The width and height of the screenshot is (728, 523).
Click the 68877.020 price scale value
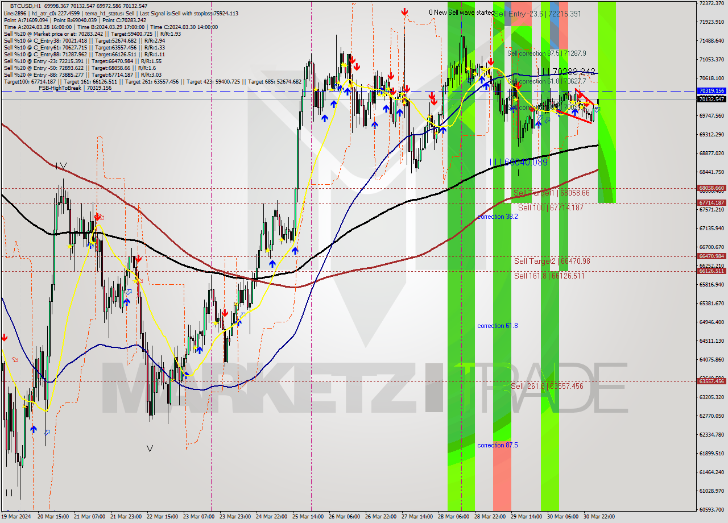pyautogui.click(x=712, y=153)
